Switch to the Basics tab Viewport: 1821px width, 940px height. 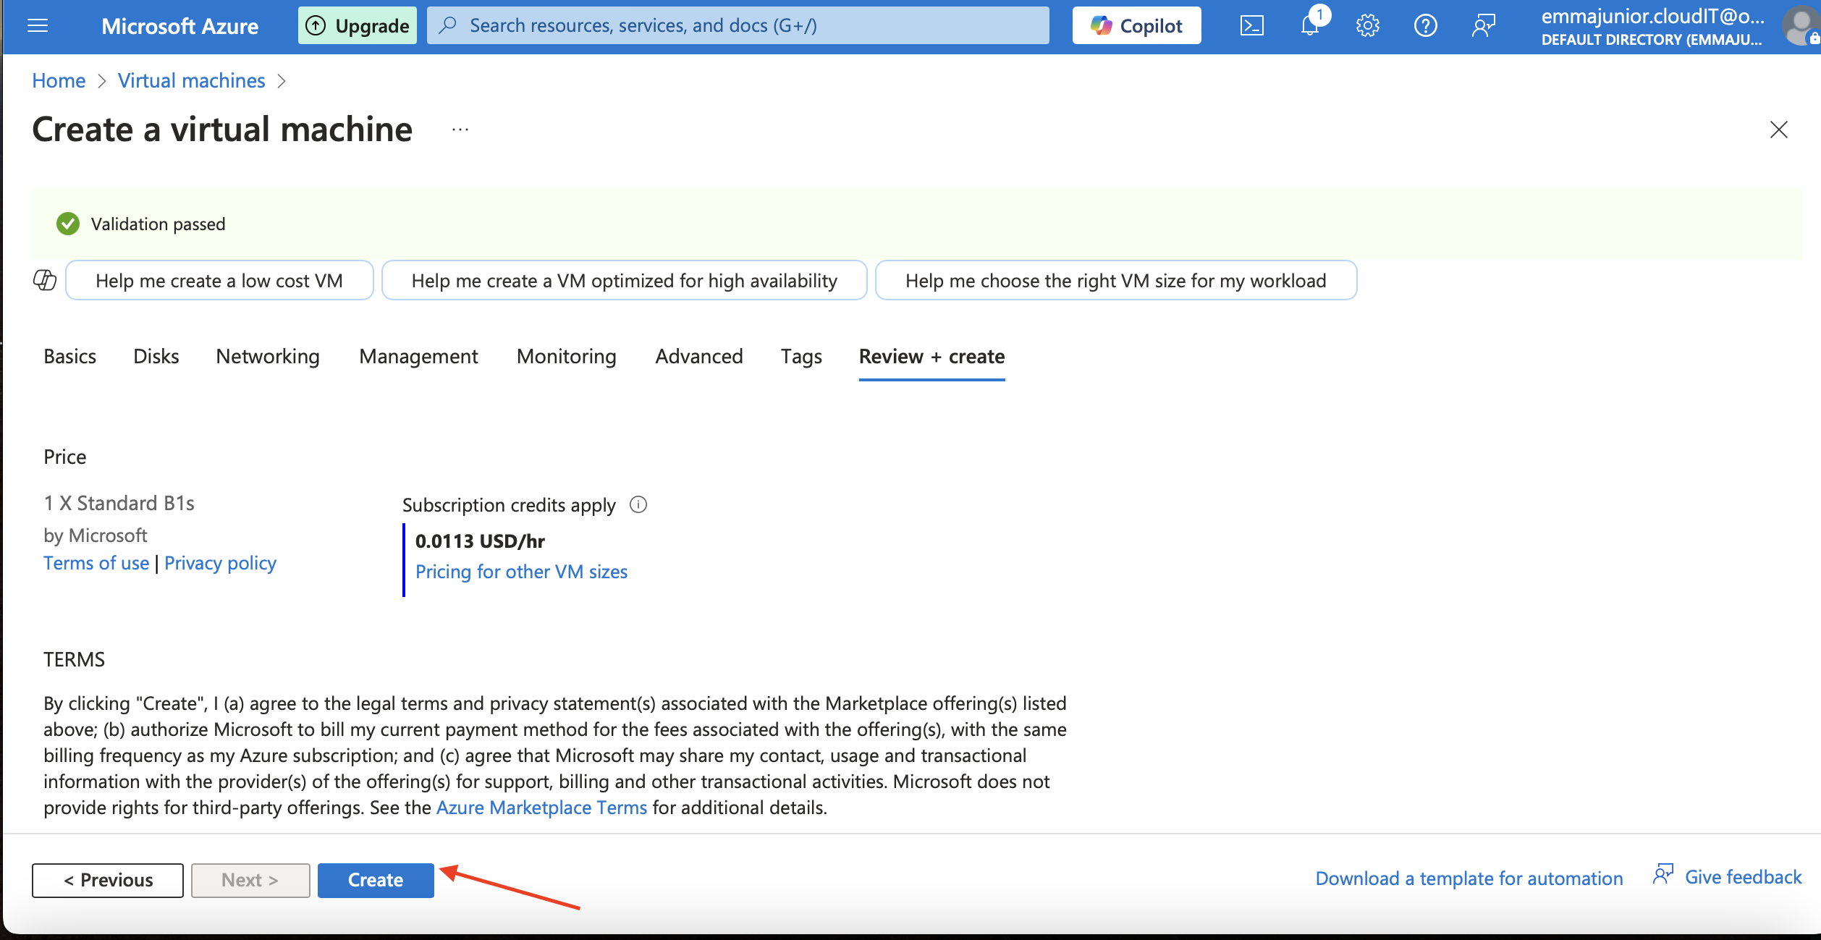click(x=69, y=356)
